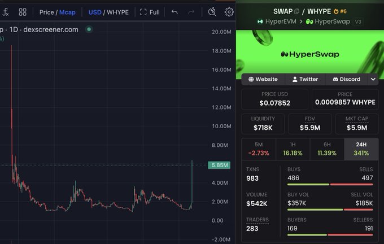Image resolution: width=384 pixels, height=244 pixels.
Task: Open the quick search lightning icon
Action: [x=212, y=12]
